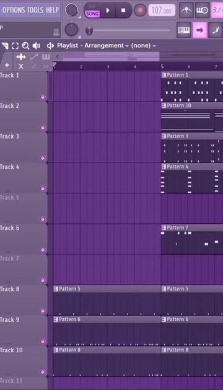The image size is (223, 390).
Task: Toggle typing keyboard to piano
Action: click(x=183, y=30)
